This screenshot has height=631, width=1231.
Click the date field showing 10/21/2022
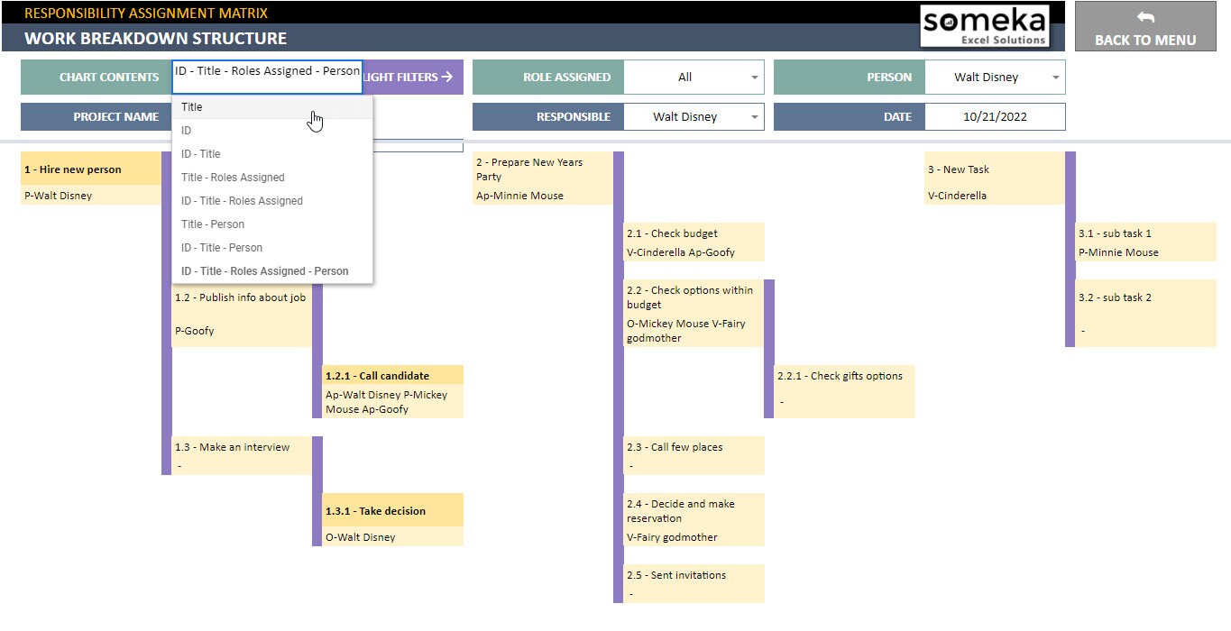click(995, 116)
